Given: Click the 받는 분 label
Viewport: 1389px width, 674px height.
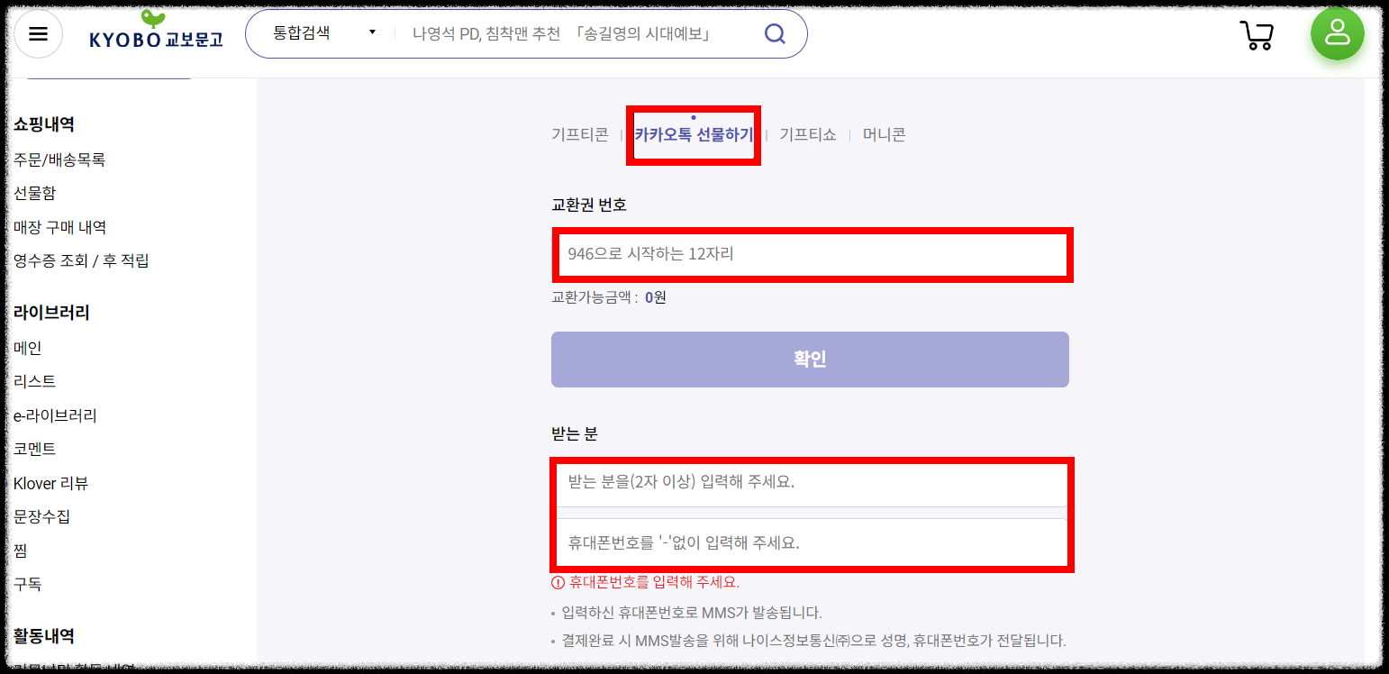Looking at the screenshot, I should click(x=575, y=433).
